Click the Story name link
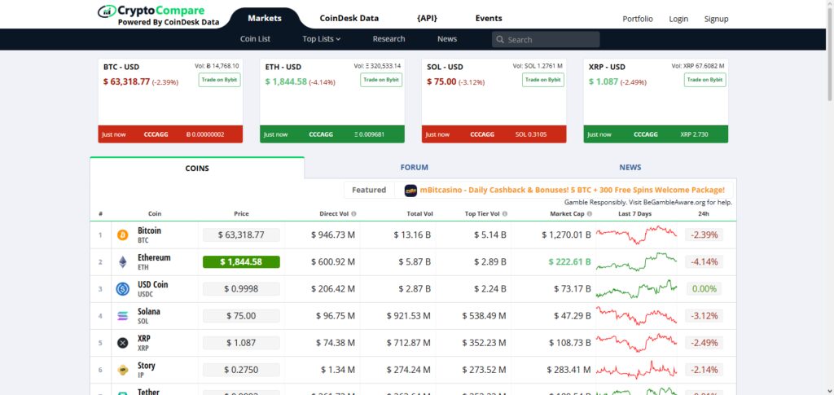 coord(147,366)
